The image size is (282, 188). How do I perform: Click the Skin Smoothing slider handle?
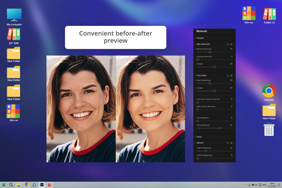(210, 83)
